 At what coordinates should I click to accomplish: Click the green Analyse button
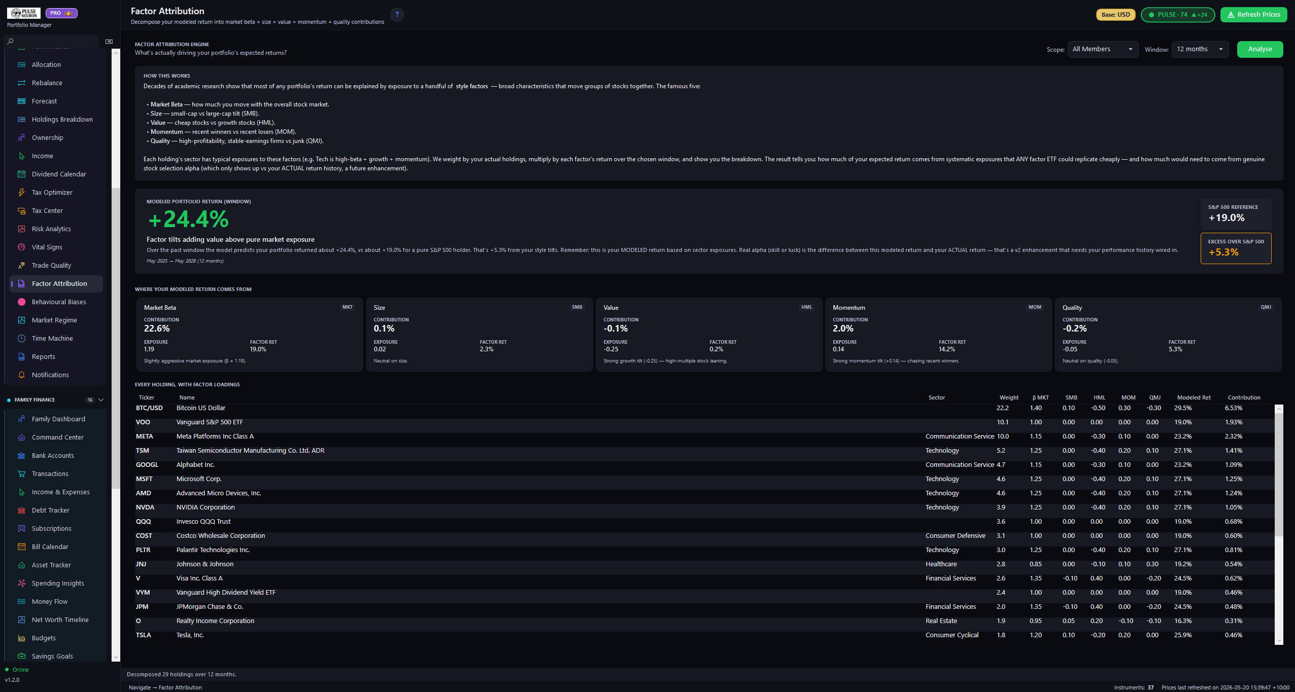pos(1260,49)
